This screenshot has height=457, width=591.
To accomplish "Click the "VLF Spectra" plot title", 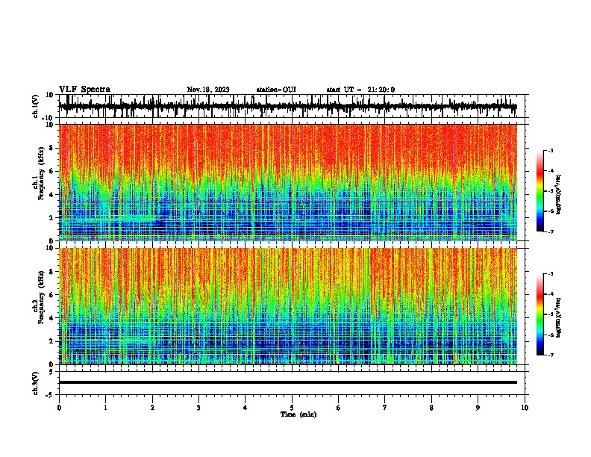I will pyautogui.click(x=84, y=90).
